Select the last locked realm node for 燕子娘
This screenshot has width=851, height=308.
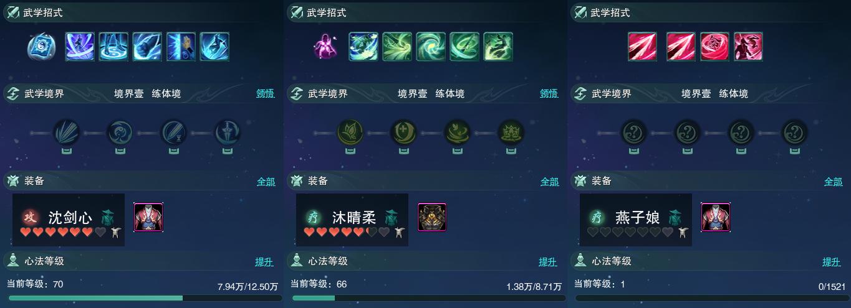[794, 133]
